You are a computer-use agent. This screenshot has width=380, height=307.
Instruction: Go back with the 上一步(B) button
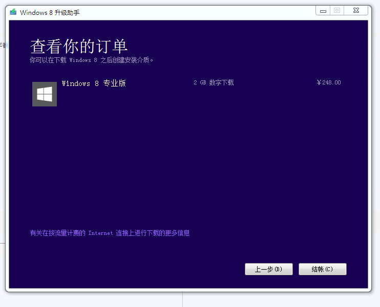pyautogui.click(x=268, y=269)
